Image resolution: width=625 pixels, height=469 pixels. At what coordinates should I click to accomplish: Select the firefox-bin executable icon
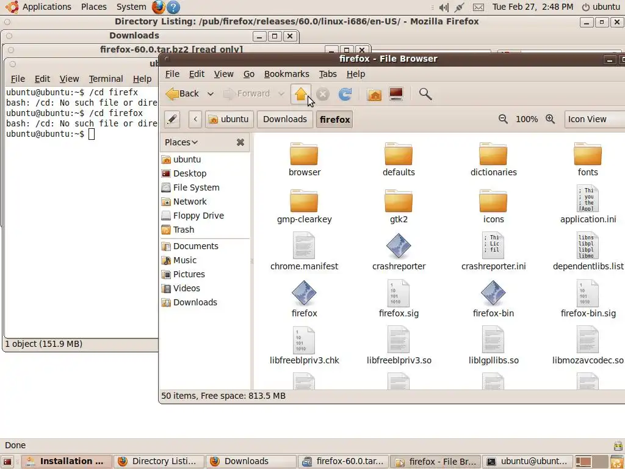pos(493,293)
